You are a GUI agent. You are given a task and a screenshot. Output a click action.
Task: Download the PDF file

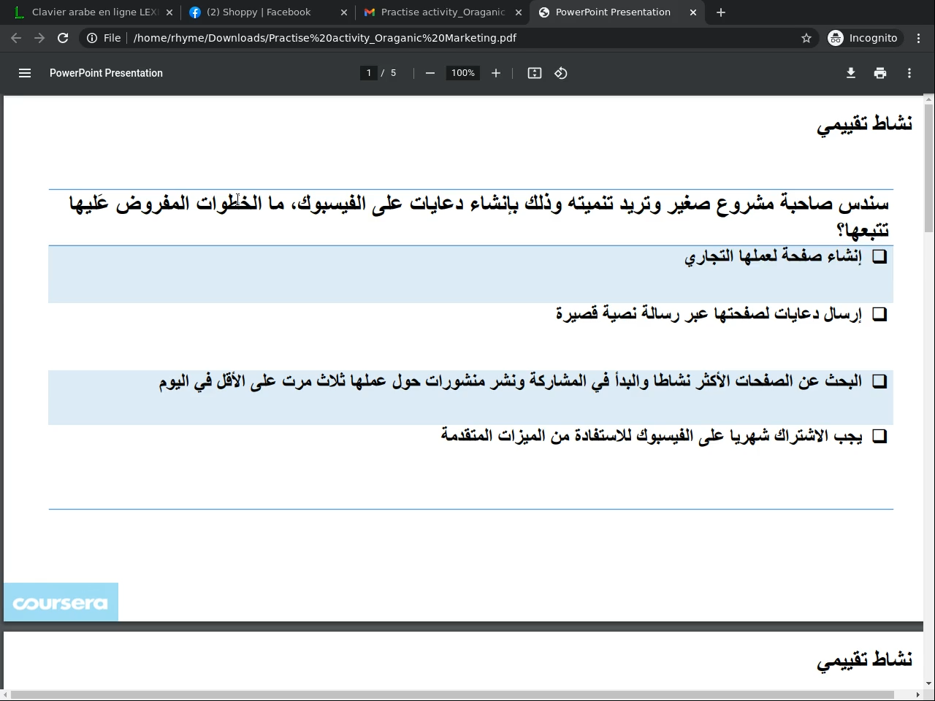[x=851, y=73]
